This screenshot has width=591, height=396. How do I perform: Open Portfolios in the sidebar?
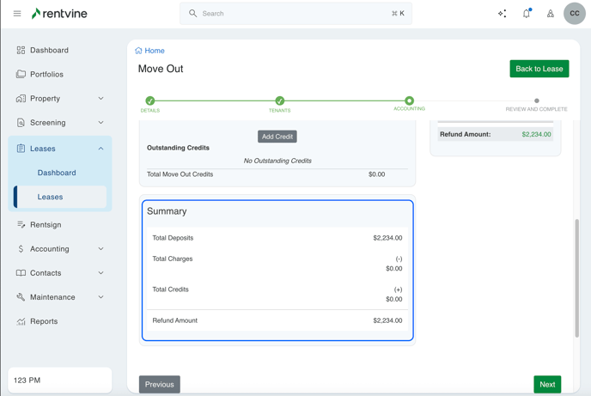click(46, 75)
